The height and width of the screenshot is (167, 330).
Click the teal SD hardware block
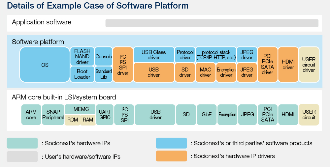[186, 115]
